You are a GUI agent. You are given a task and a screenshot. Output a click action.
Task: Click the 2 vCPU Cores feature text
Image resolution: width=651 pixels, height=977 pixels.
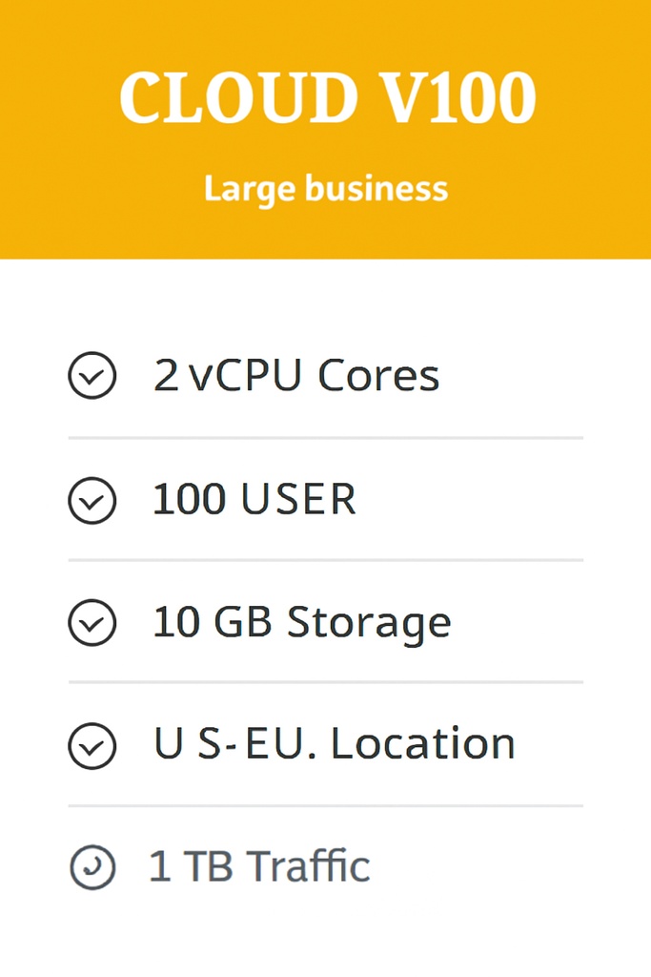coord(296,376)
